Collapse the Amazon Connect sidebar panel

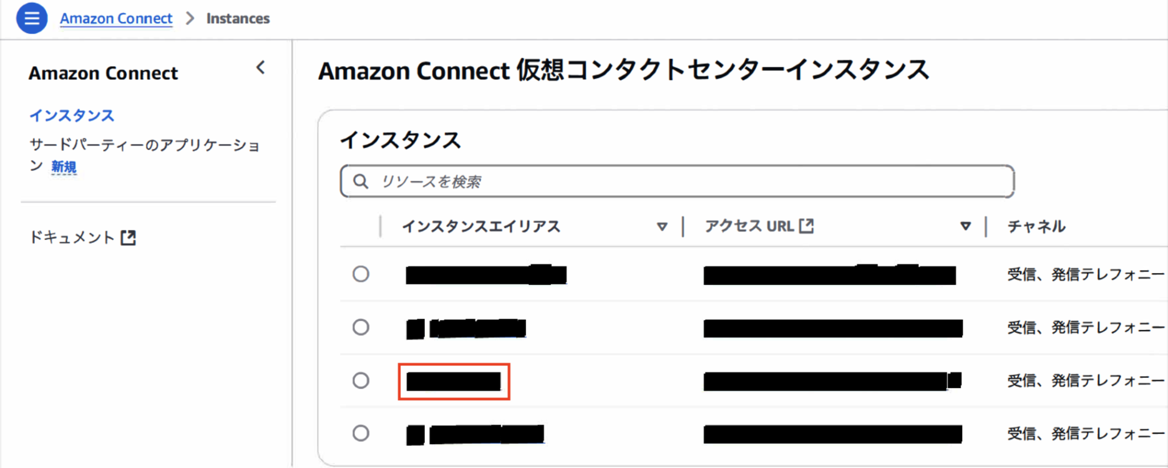[261, 68]
